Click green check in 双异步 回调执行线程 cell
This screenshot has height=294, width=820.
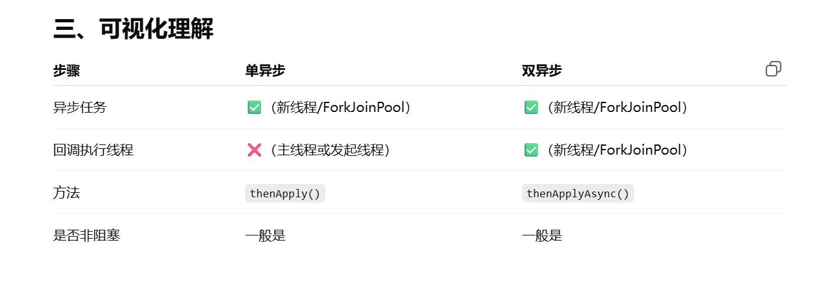click(x=531, y=150)
